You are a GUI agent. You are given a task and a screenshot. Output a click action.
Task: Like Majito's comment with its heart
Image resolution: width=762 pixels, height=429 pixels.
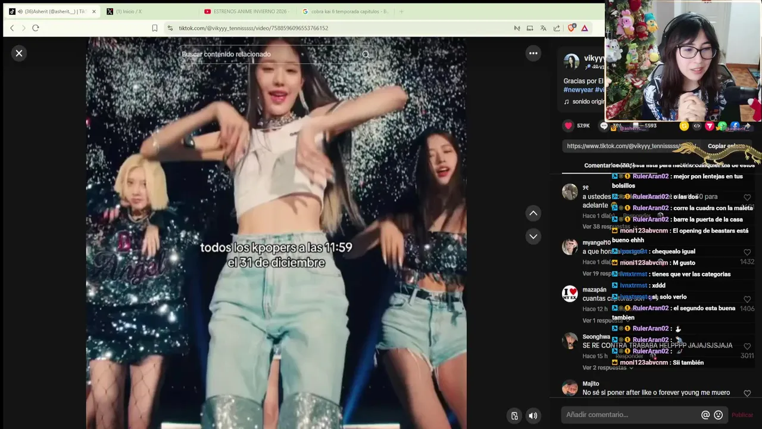click(x=747, y=393)
